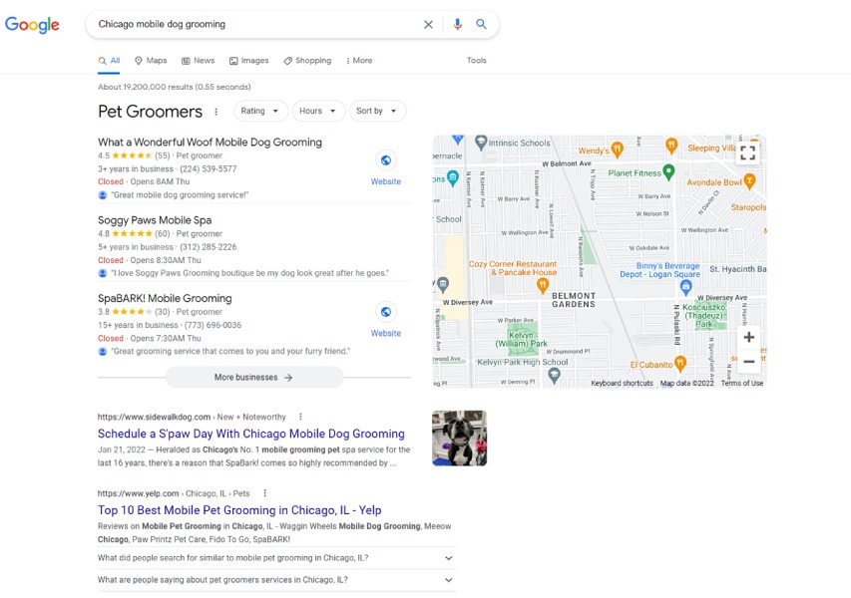Zoom out on the map
Viewport: 851px width, 598px height.
(x=749, y=362)
